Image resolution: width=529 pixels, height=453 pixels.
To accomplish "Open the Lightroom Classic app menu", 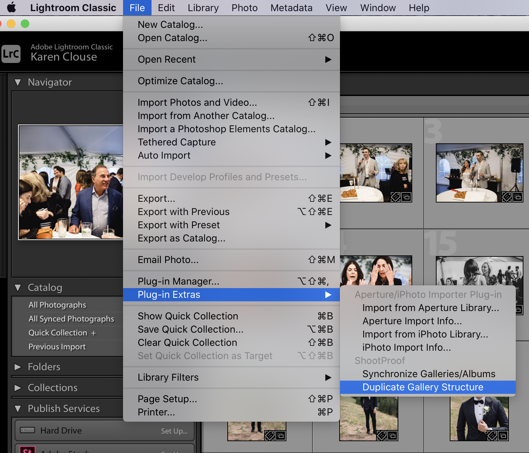I will pos(73,8).
